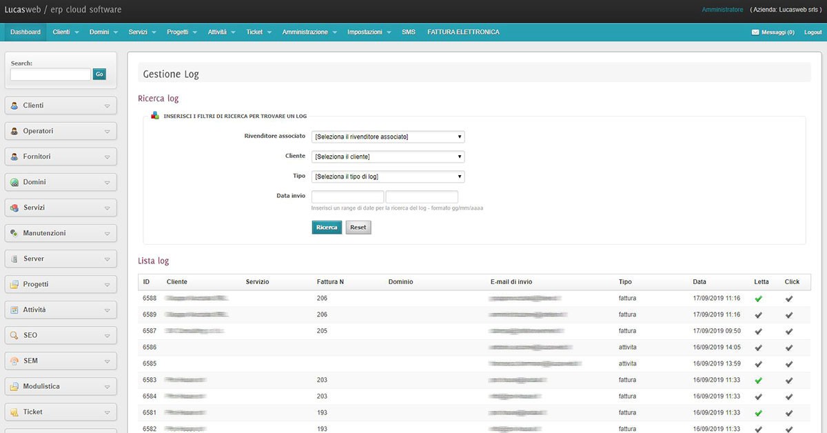This screenshot has height=433, width=827.
Task: Click Letta checkmark for log 6584
Action: tap(759, 396)
